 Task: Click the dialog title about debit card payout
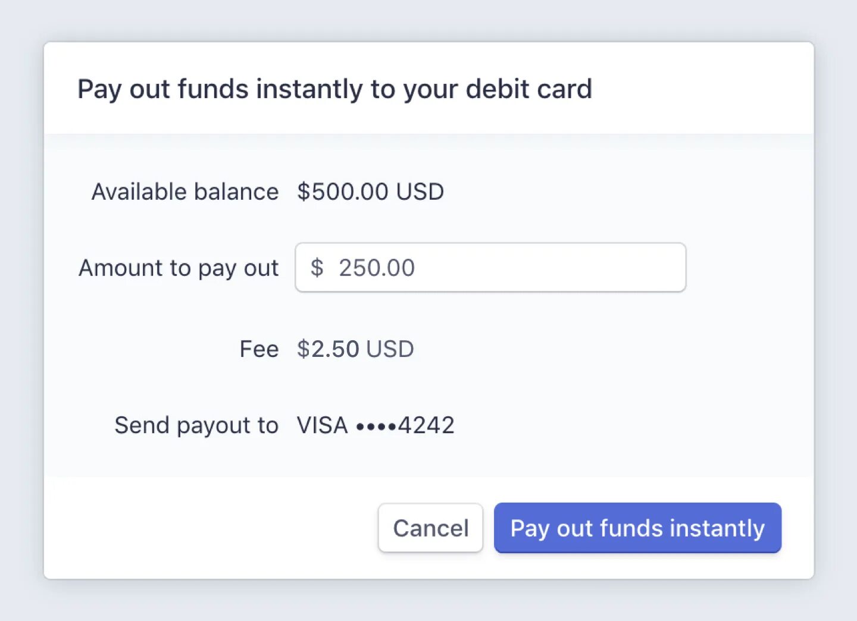tap(334, 89)
